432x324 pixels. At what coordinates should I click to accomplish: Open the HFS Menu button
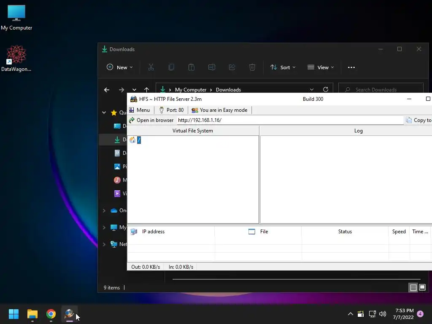[139, 110]
